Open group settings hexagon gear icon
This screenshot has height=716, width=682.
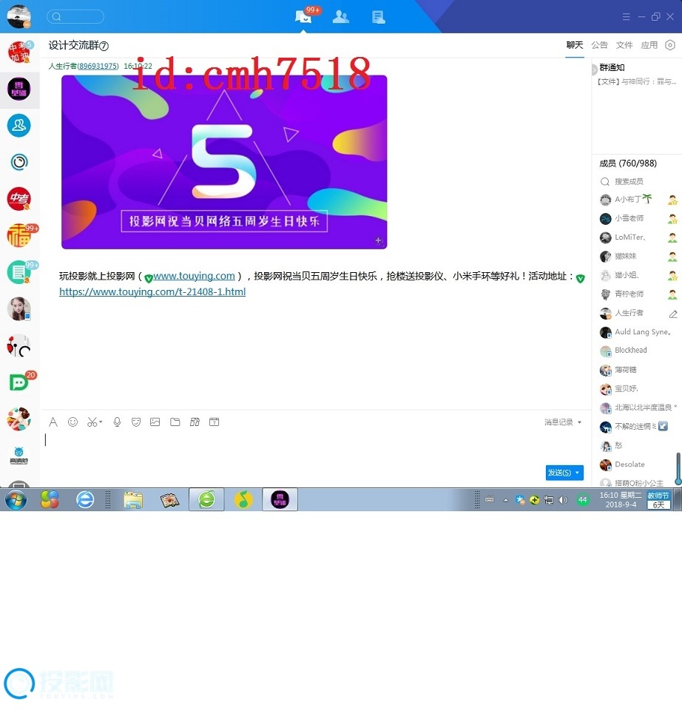[670, 44]
